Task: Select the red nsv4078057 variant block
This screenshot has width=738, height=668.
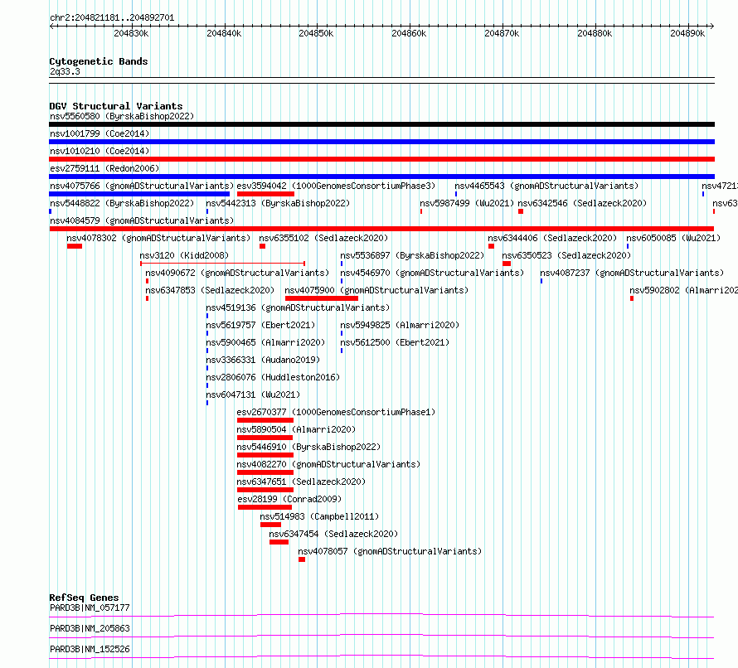Action: (302, 559)
